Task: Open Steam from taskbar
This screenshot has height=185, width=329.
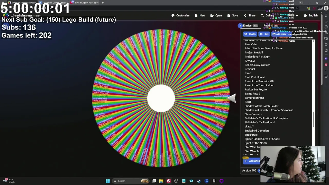Action: click(x=199, y=181)
